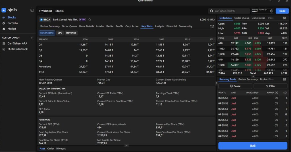Open stock panel settings sliders icon
Screen dimensions: 291x152
tap(212, 26)
